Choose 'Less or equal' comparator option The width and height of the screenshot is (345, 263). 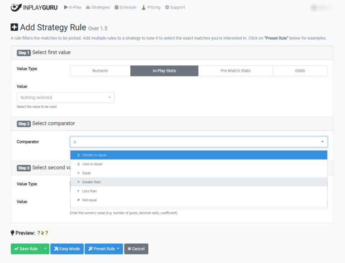click(x=199, y=164)
